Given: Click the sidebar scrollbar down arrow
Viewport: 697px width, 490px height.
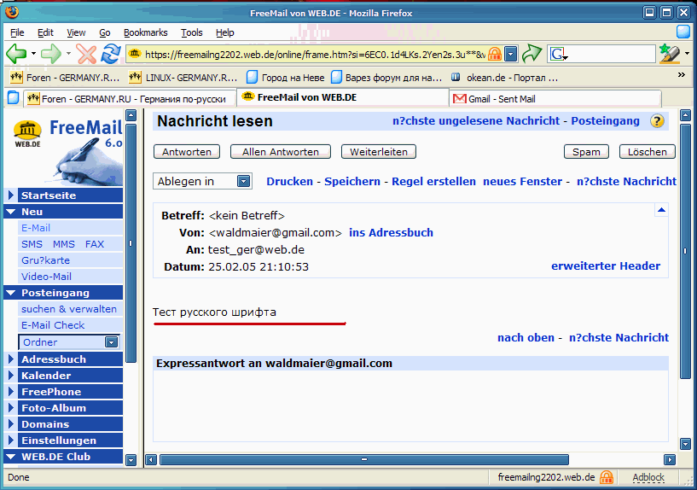Looking at the screenshot, I should click(131, 460).
